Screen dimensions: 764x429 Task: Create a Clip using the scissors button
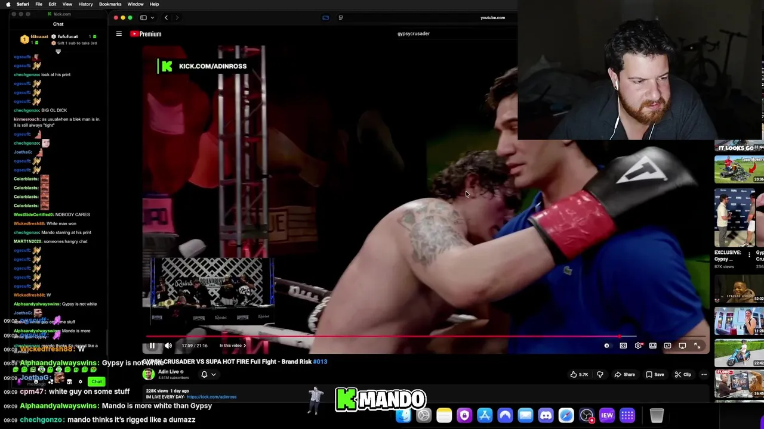click(x=683, y=375)
